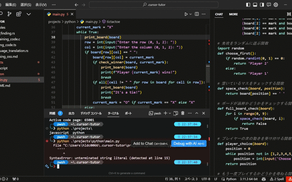Add a new terminal with plus icon

[x=165, y=113]
